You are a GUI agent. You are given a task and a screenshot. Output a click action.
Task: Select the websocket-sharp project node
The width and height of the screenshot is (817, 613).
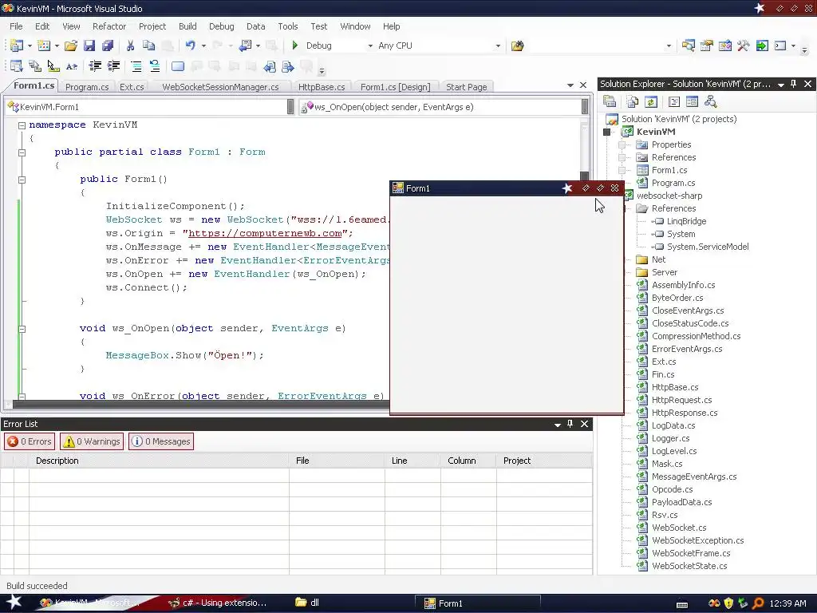coord(669,196)
